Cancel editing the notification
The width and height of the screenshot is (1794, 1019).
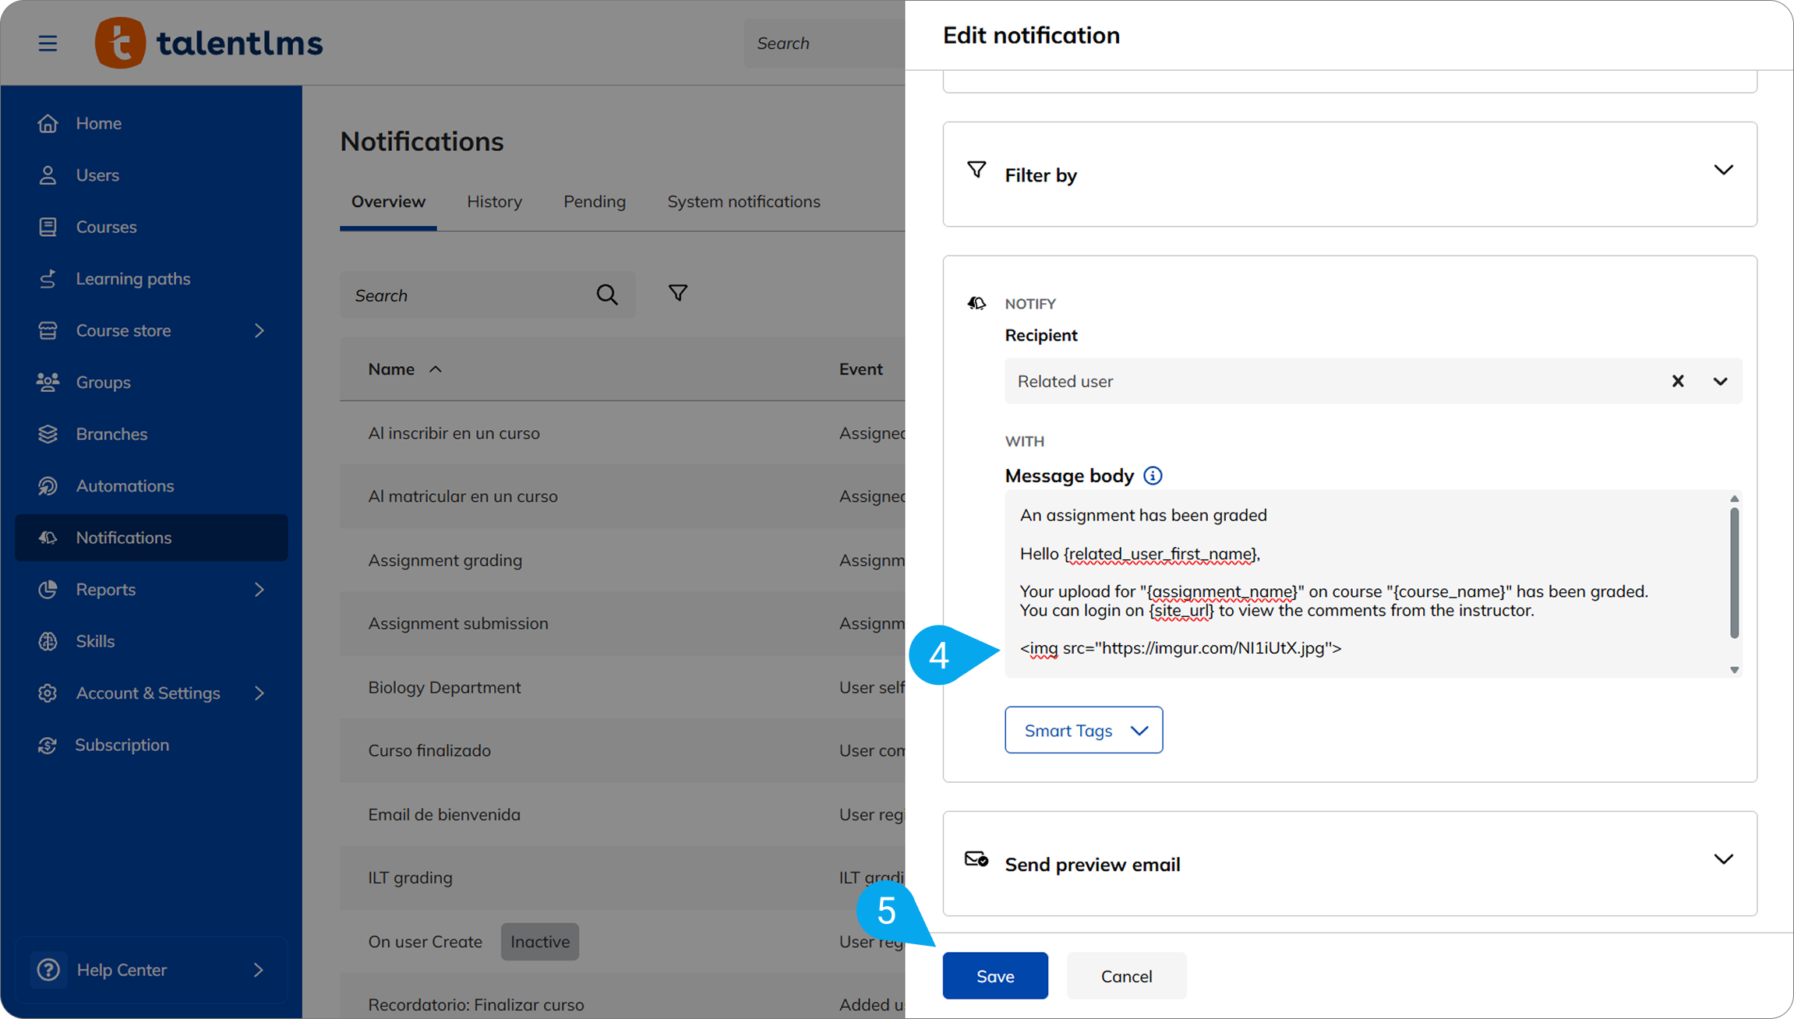1126,975
